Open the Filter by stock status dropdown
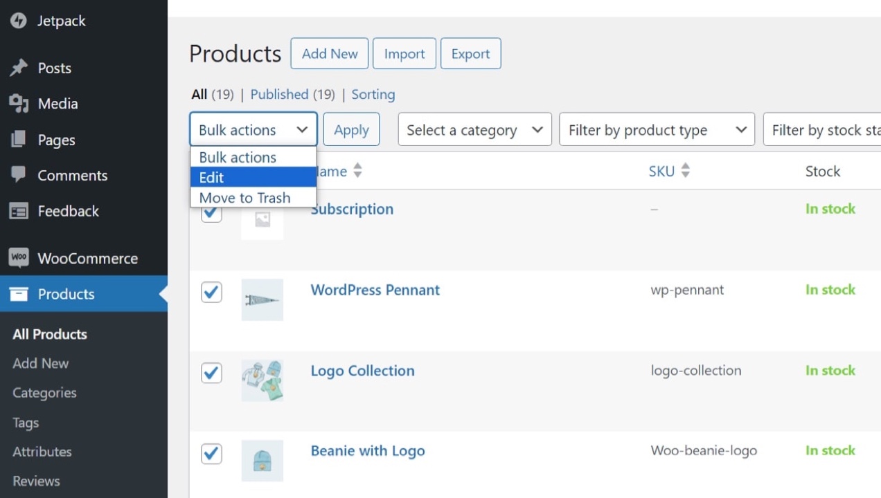 click(x=831, y=129)
